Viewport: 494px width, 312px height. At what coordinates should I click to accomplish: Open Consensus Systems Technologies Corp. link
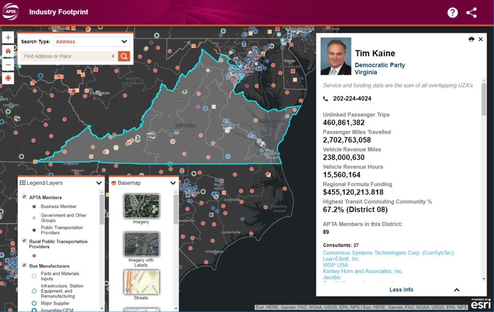388,253
